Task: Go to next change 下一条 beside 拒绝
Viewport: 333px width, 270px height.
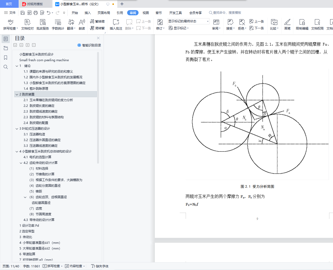Action: (x=257, y=28)
